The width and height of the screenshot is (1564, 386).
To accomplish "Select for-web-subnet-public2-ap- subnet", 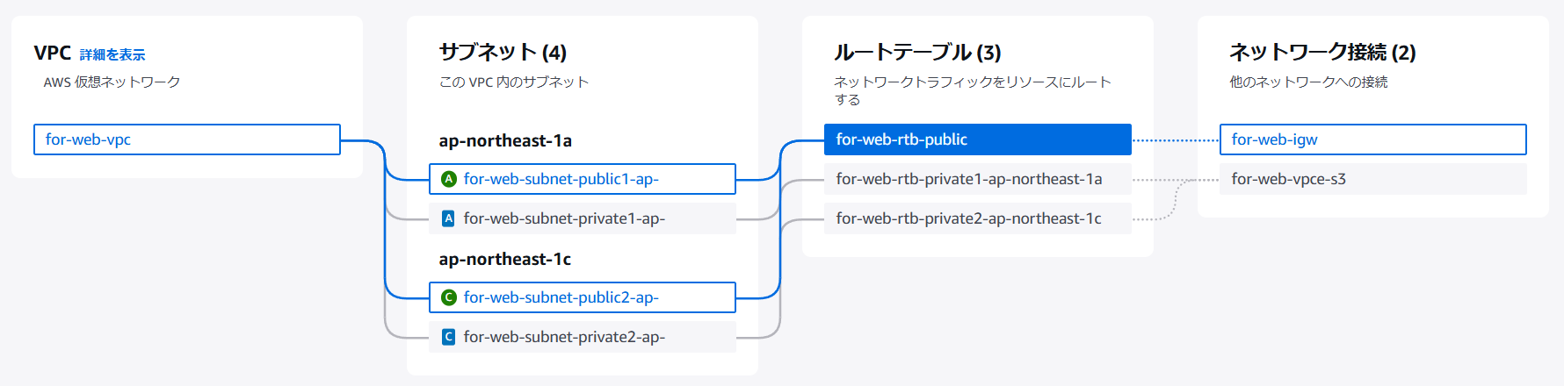I will (x=583, y=297).
